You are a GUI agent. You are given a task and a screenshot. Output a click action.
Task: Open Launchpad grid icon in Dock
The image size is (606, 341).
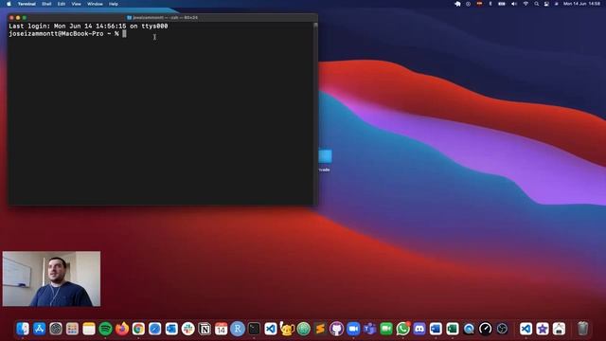[72, 329]
